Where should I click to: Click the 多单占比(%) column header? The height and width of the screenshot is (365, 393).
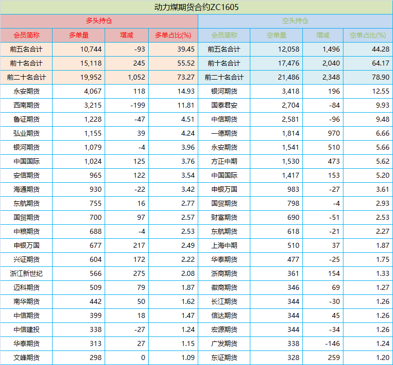click(x=173, y=35)
